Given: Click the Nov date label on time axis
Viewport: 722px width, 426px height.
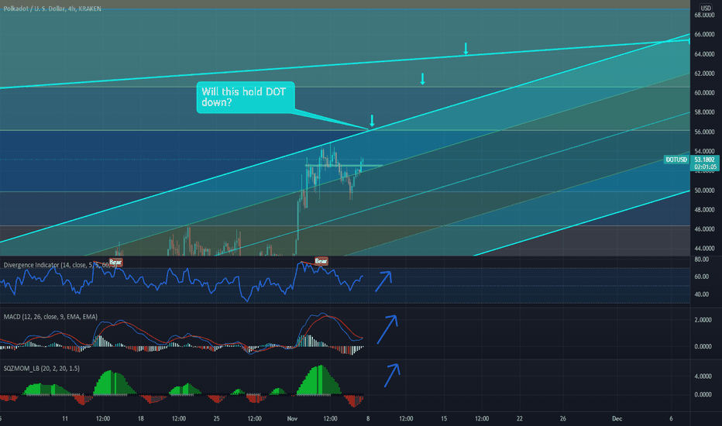Looking at the screenshot, I should point(292,418).
